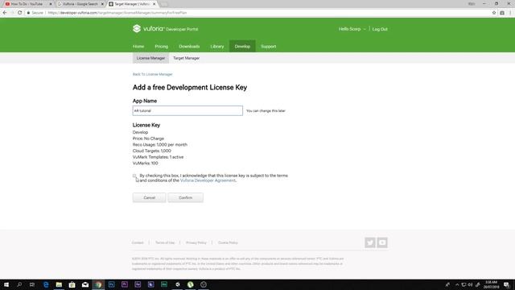Screen dimensions: 515x290
Task: Click the browser menu dots icon
Action: point(509,13)
